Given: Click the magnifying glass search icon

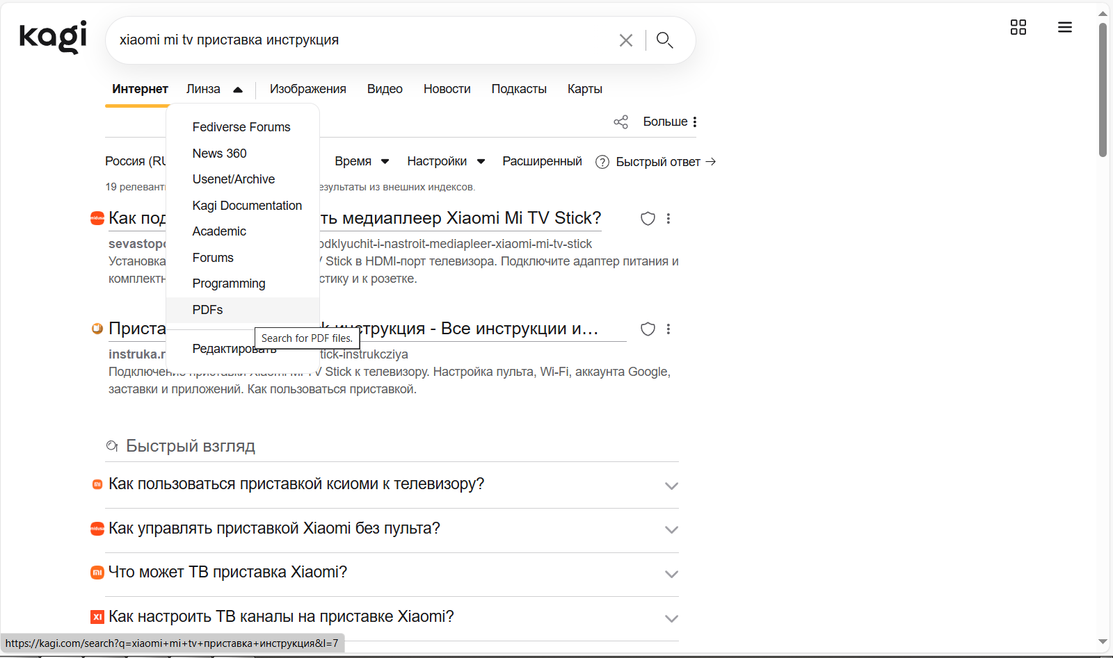Looking at the screenshot, I should (664, 40).
